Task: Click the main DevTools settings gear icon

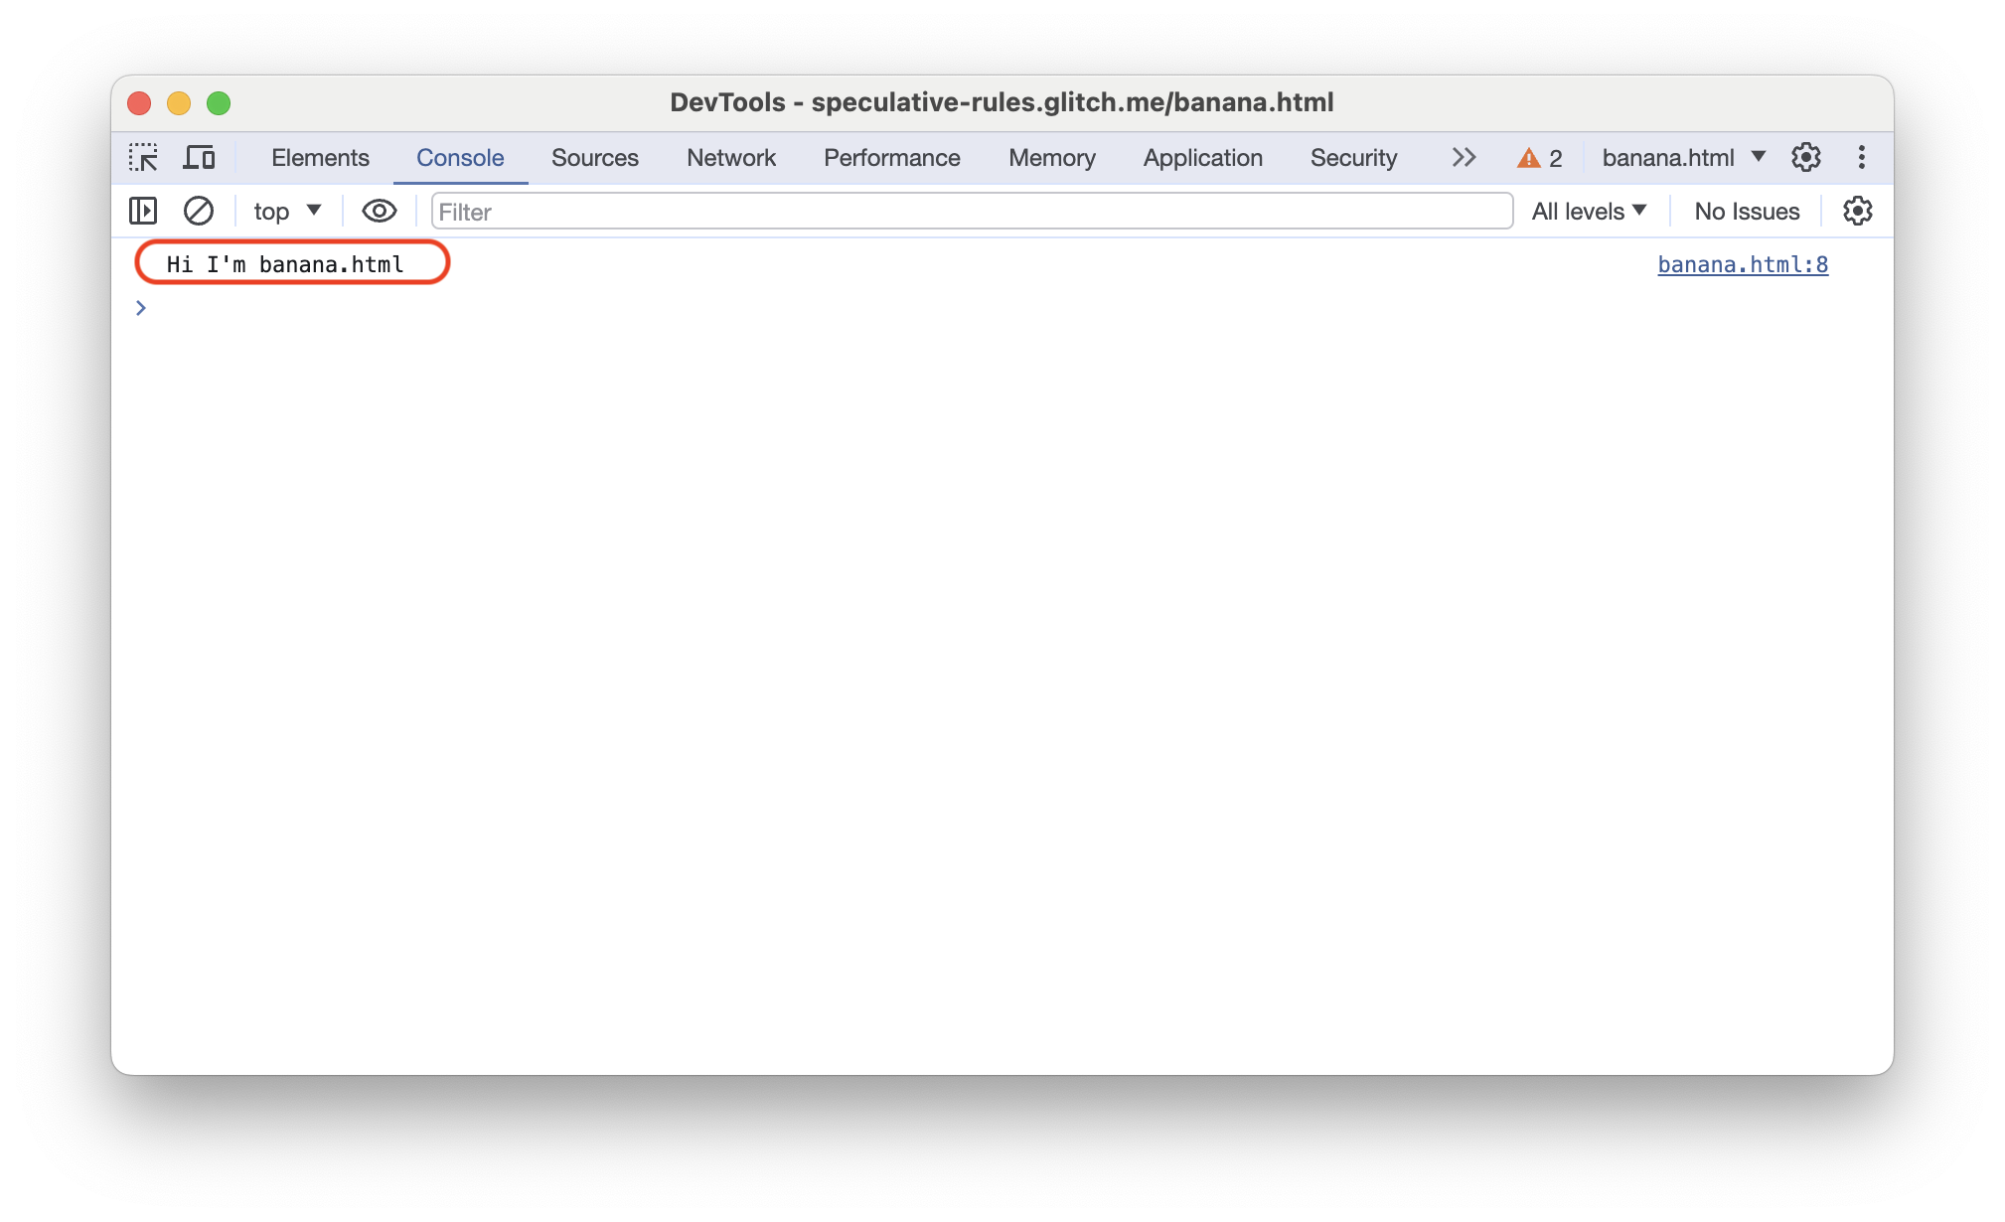Action: 1807,158
